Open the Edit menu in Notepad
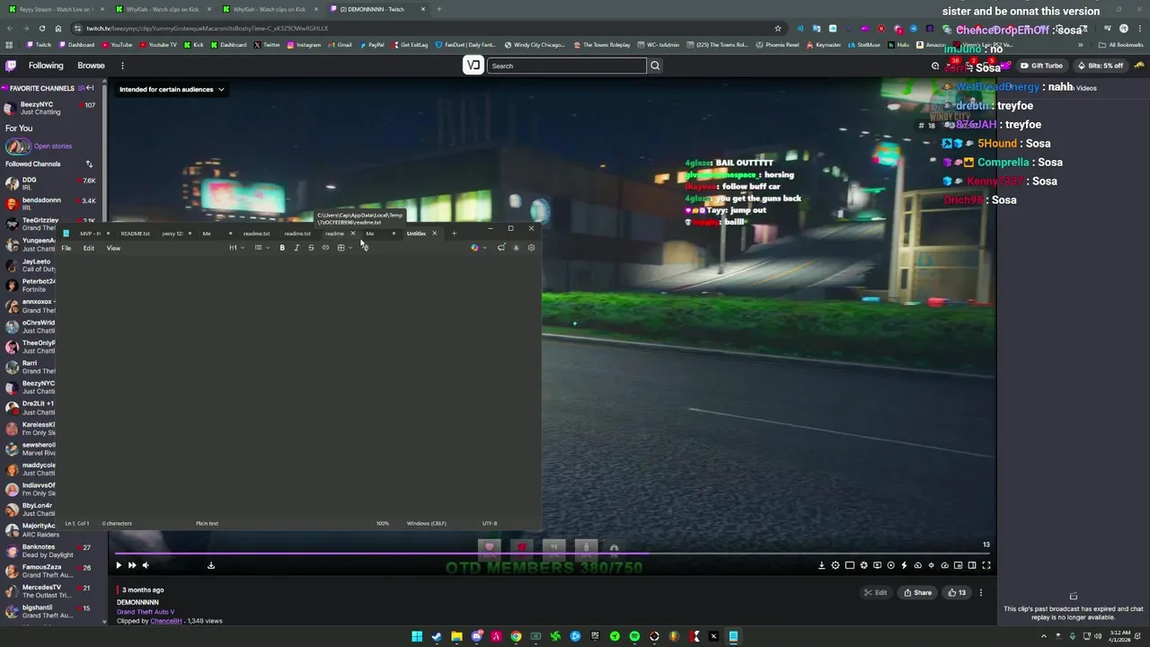 [89, 248]
